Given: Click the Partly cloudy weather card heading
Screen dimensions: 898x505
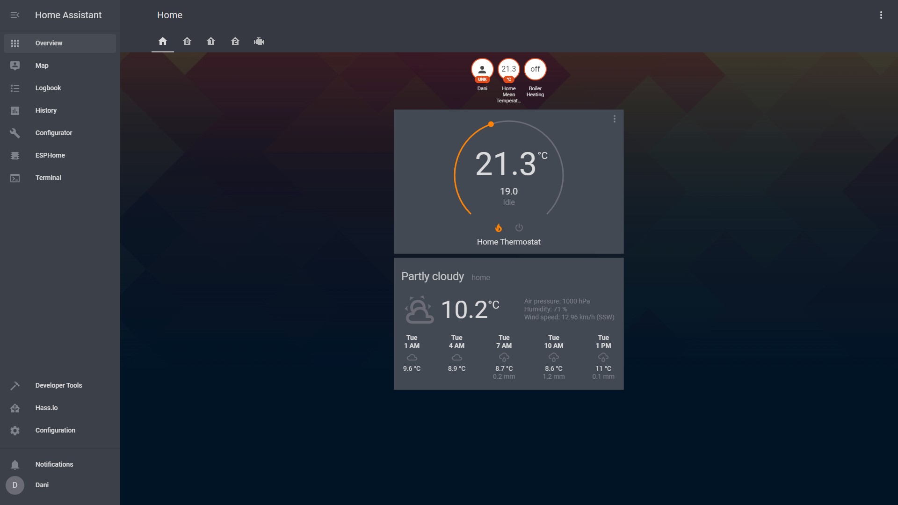Looking at the screenshot, I should pos(433,276).
